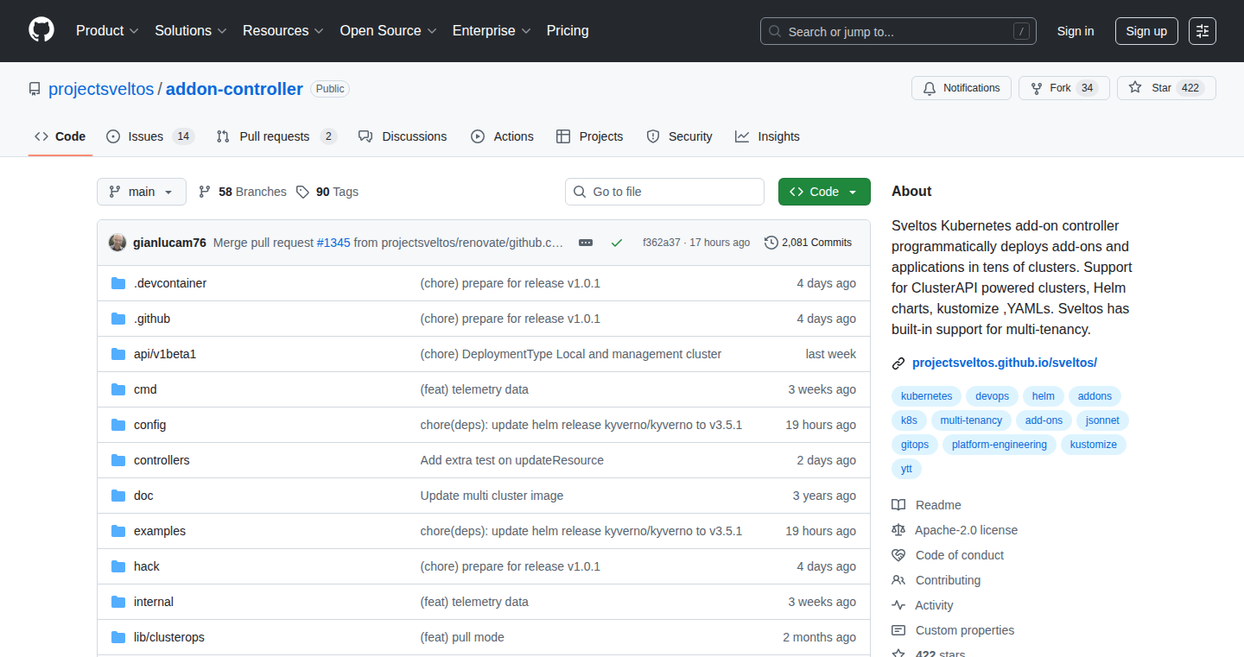The image size is (1244, 657).
Task: Expand the Resources menu
Action: click(x=283, y=31)
